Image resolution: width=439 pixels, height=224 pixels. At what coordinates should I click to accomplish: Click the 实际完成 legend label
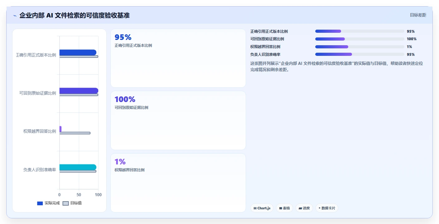point(52,203)
